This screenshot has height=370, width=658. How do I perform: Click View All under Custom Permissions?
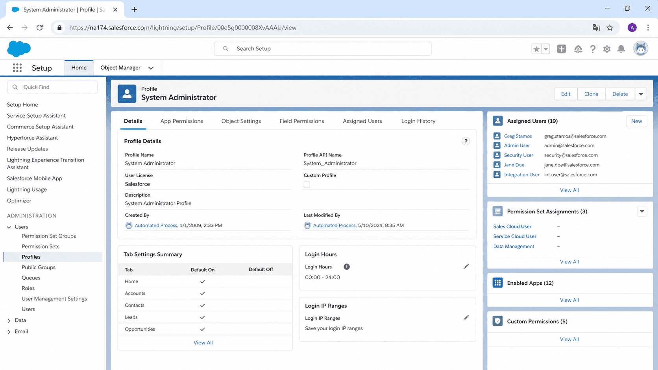[x=569, y=339]
